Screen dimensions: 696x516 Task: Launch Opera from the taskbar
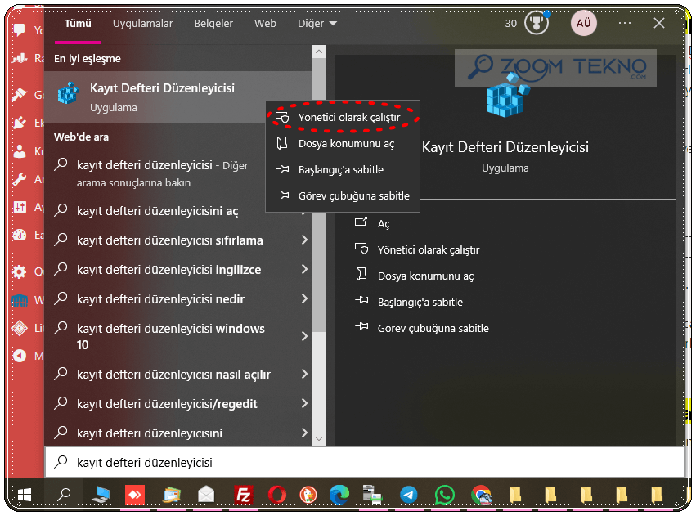tap(277, 494)
